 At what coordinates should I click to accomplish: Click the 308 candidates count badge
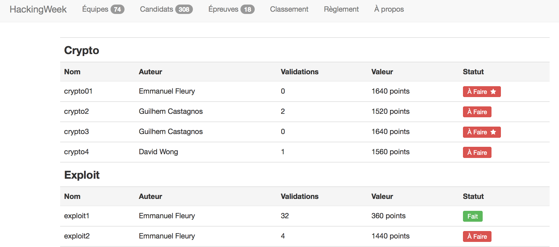(x=184, y=10)
